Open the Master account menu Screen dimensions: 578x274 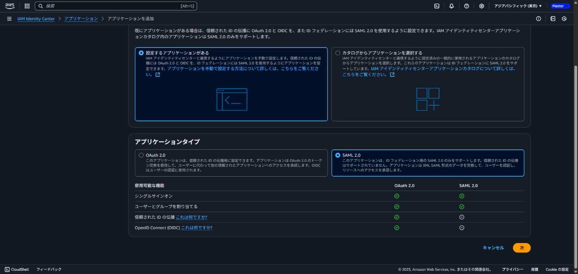point(560,6)
